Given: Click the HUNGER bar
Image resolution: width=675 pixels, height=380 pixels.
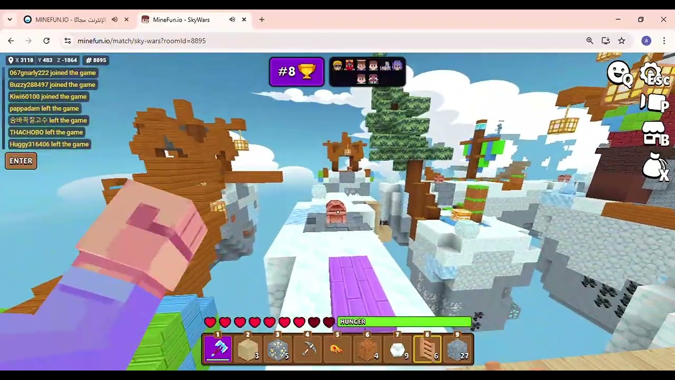Looking at the screenshot, I should coord(404,321).
